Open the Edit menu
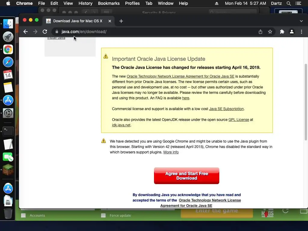 [x=54, y=3]
